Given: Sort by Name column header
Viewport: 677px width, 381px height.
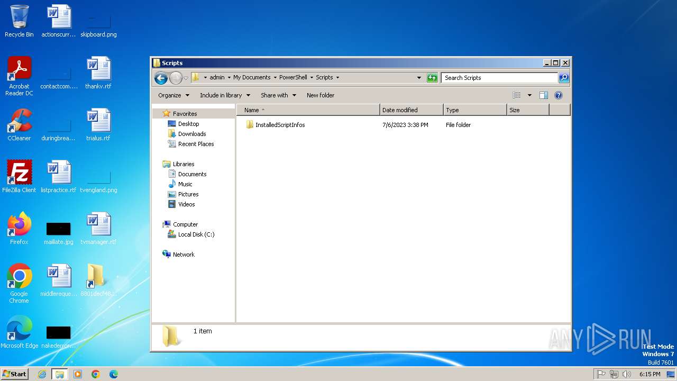Looking at the screenshot, I should (308, 110).
